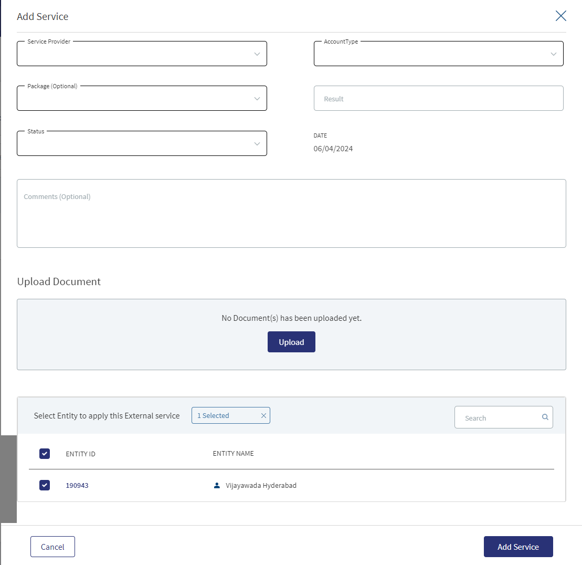Image resolution: width=582 pixels, height=565 pixels.
Task: Click the person icon beside Vijayawada Hyderabad
Action: pyautogui.click(x=217, y=486)
